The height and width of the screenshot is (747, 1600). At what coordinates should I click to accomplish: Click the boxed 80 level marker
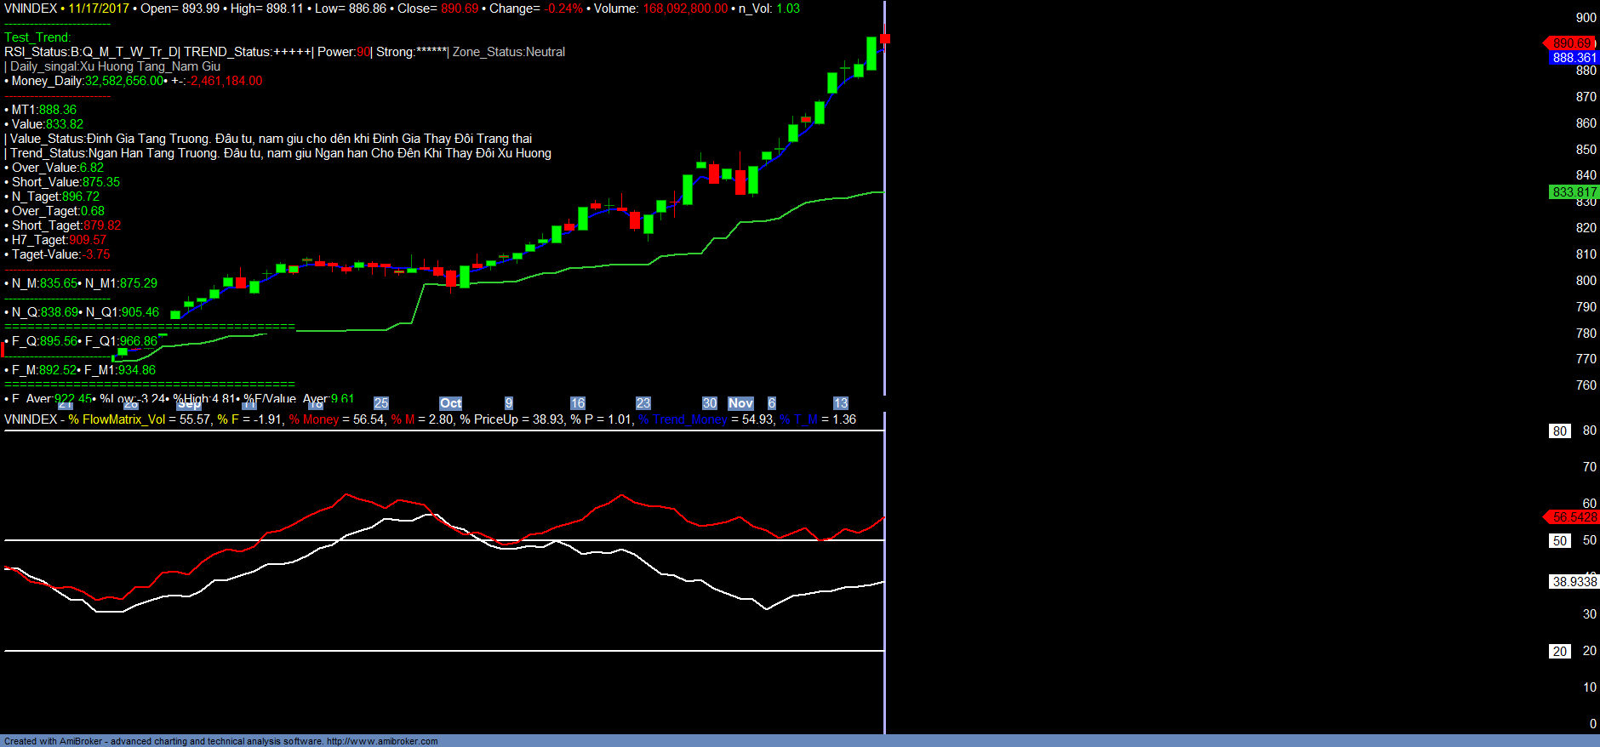pyautogui.click(x=1559, y=431)
